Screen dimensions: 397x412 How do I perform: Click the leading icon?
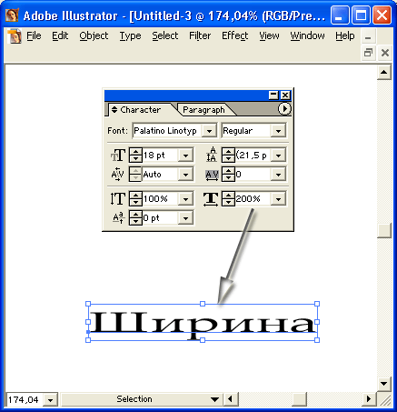pos(212,155)
